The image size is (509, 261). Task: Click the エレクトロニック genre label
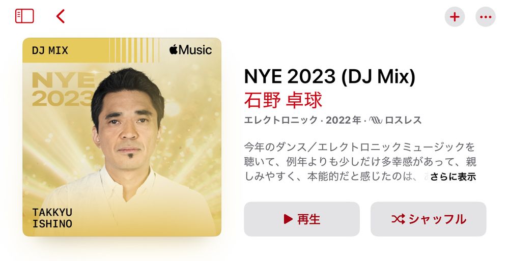click(281, 120)
